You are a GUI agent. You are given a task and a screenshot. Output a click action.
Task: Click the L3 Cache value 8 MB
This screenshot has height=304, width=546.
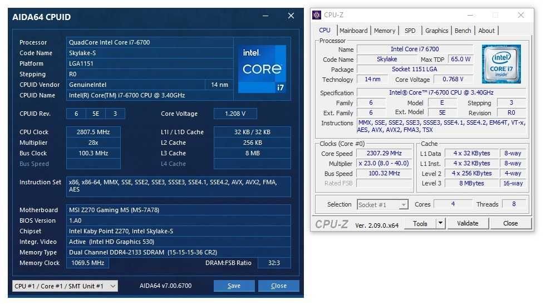252,153
